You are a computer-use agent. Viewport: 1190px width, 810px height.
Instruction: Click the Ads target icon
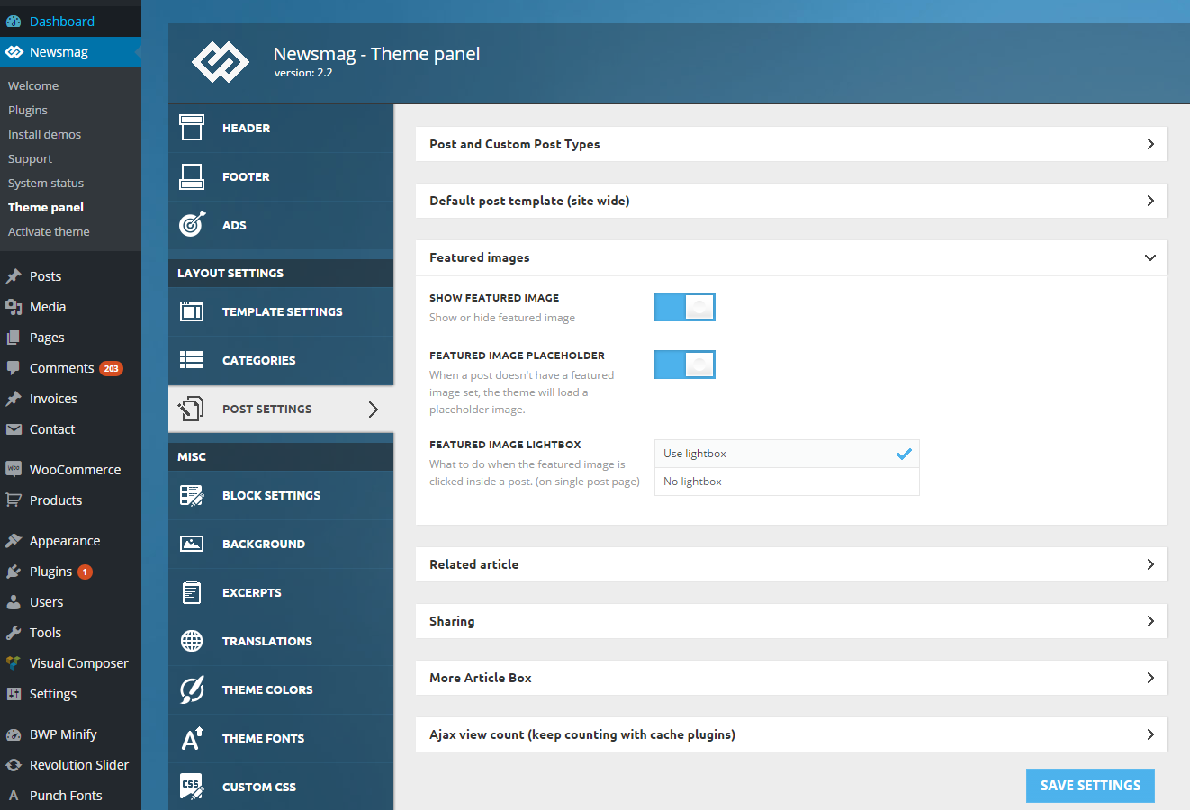(192, 225)
